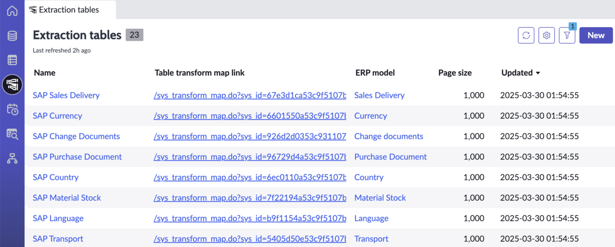Open the calendar schedule icon in sidebar
Viewport: 615px width, 247px height.
click(x=12, y=109)
